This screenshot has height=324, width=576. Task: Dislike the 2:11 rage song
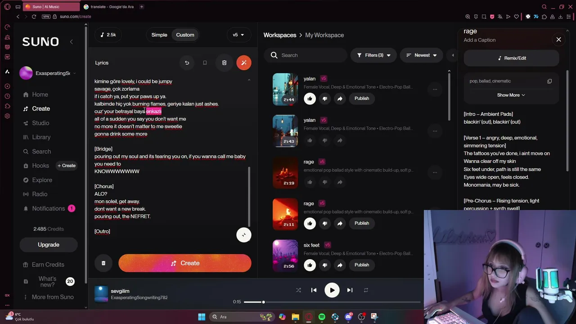(324, 223)
